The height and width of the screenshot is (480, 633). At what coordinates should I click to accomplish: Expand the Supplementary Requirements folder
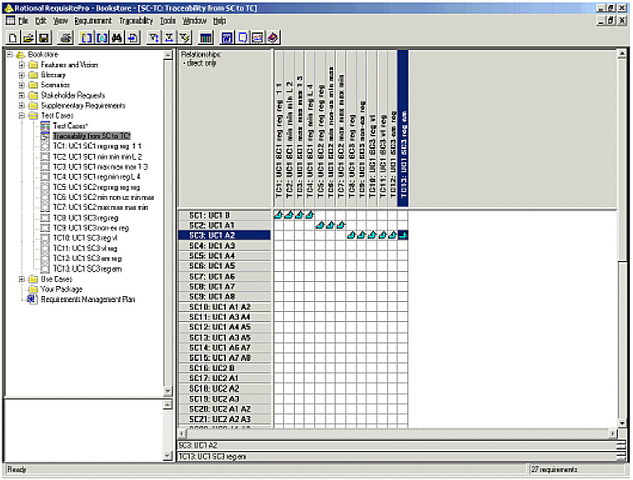[x=22, y=106]
